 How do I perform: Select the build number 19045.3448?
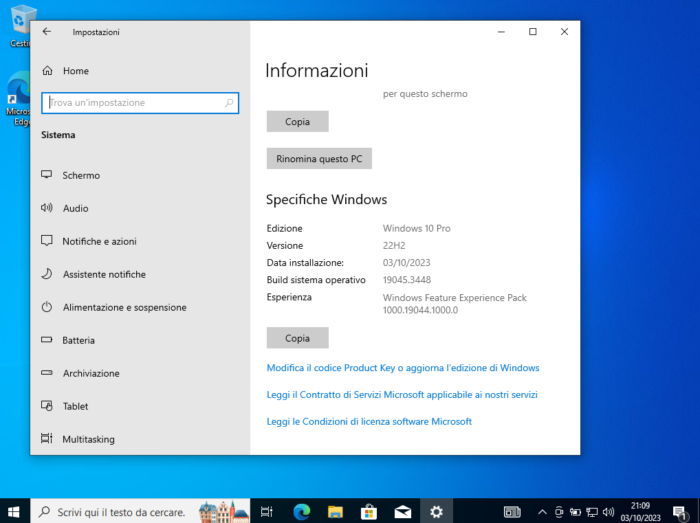(x=406, y=280)
